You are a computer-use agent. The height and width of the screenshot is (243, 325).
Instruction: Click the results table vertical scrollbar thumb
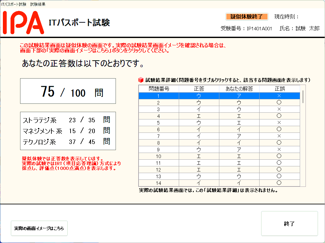coord(303,97)
